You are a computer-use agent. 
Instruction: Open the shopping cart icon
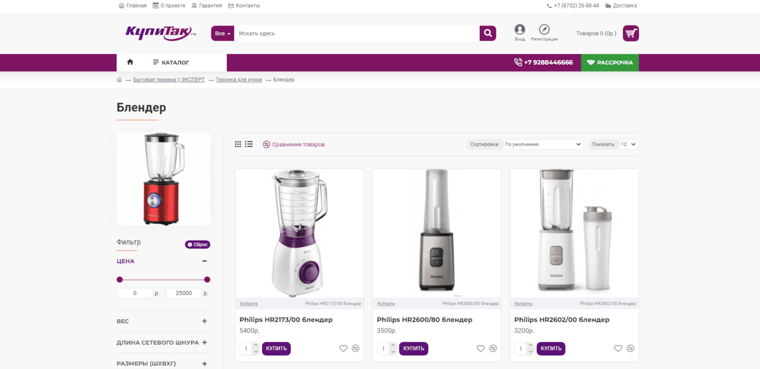click(631, 33)
